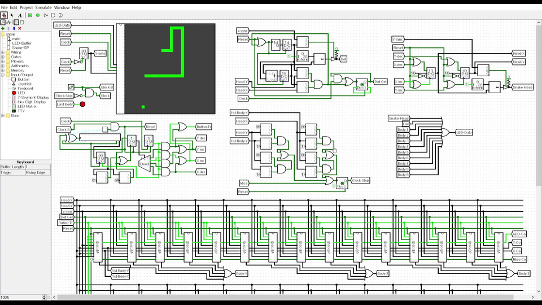Open the Project menu
Image resolution: width=542 pixels, height=305 pixels.
(26, 7)
